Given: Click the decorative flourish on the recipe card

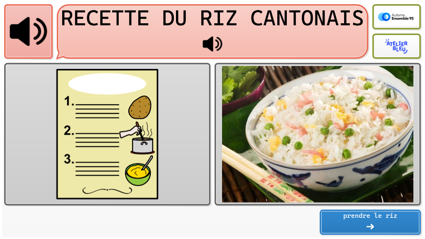Looking at the screenshot, I should (x=107, y=191).
